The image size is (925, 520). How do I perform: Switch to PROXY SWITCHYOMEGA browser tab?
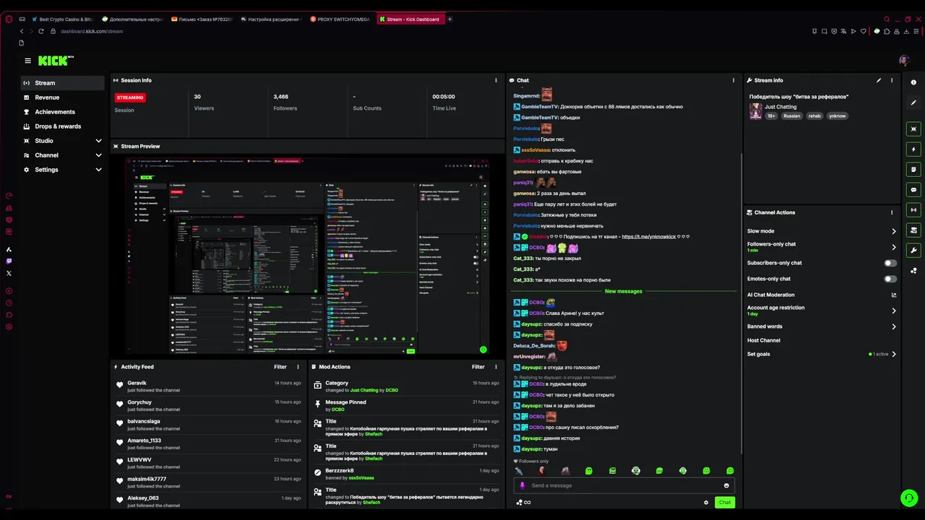point(341,19)
